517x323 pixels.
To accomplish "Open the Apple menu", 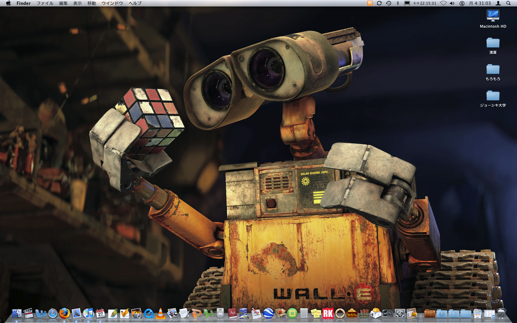I will (x=8, y=3).
